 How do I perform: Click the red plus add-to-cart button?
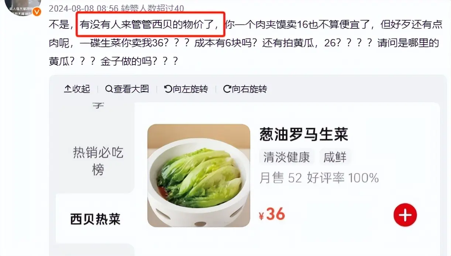pos(405,215)
